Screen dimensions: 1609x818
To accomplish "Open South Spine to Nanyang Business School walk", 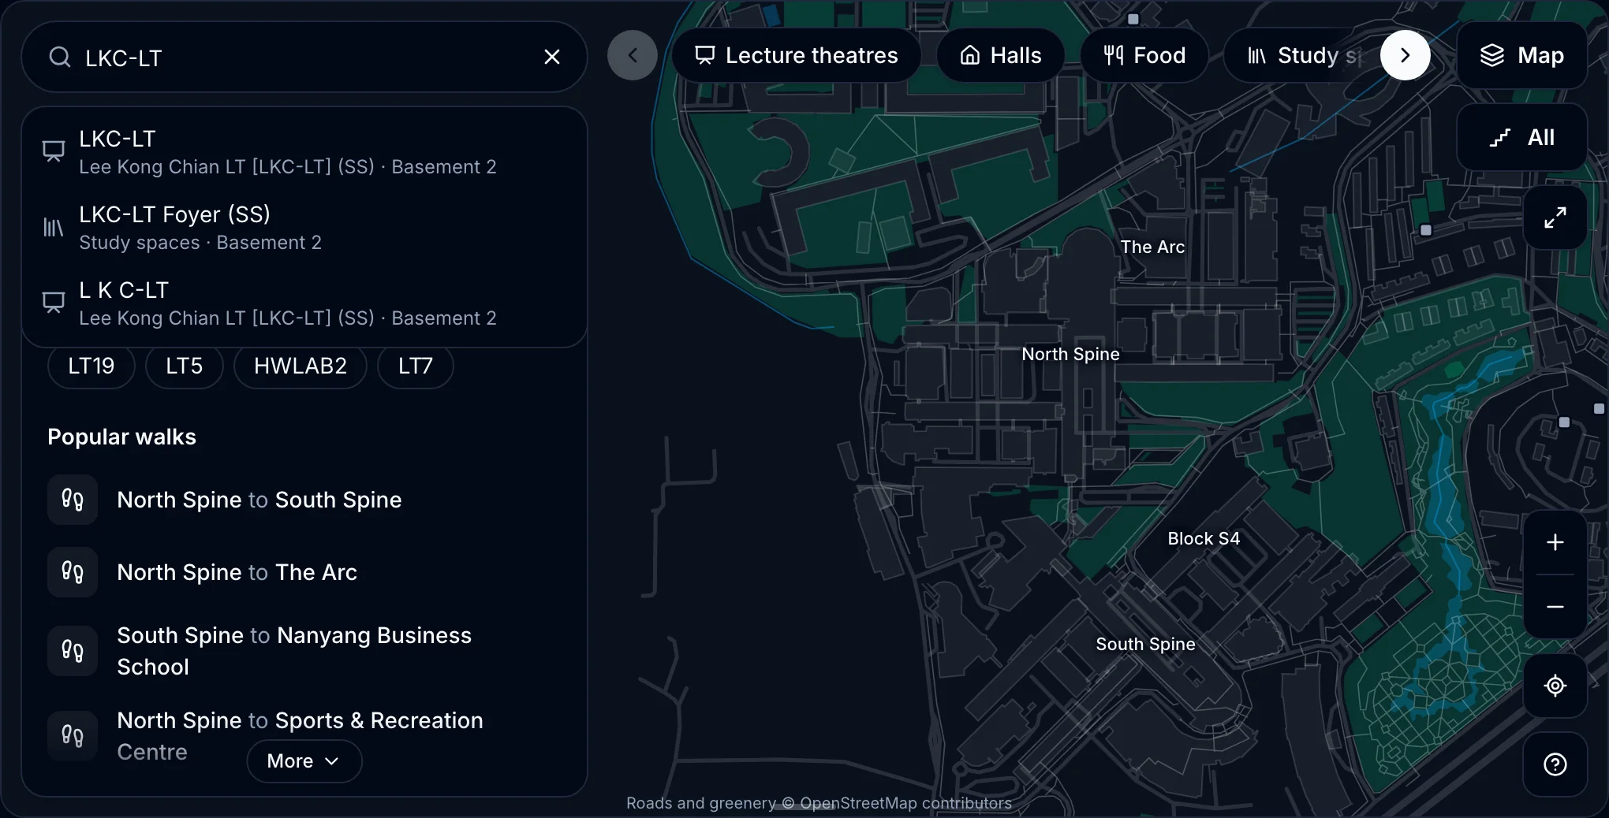I will click(304, 651).
